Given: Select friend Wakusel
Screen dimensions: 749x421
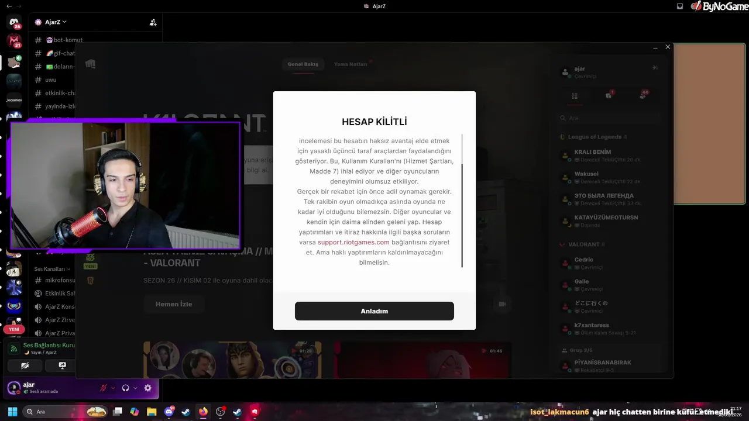Looking at the screenshot, I should point(609,177).
